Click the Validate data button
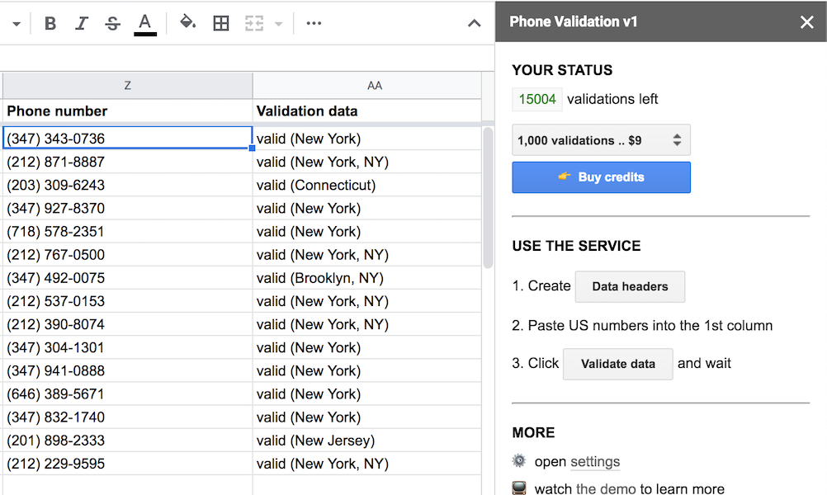 617,363
